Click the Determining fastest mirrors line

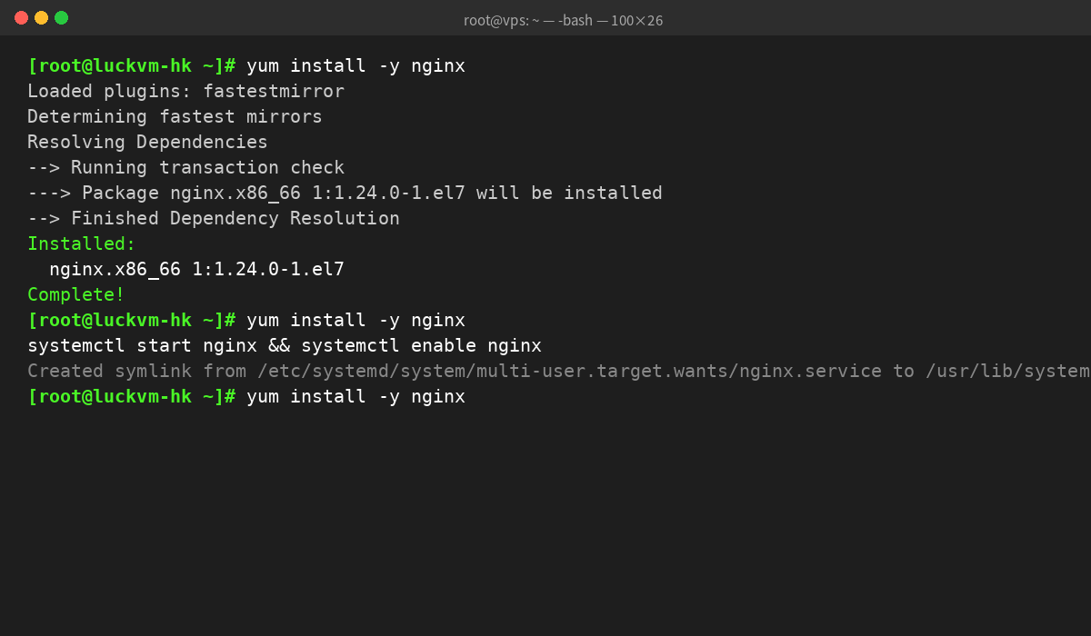click(175, 117)
